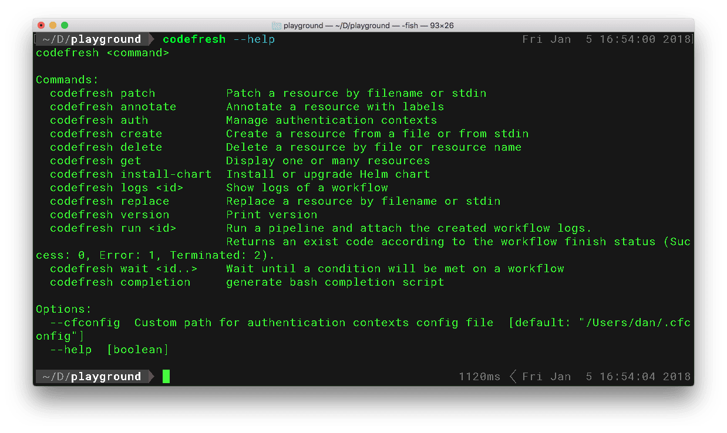Select the "codefresh replace" command text
The height and width of the screenshot is (433, 727).
(x=110, y=201)
